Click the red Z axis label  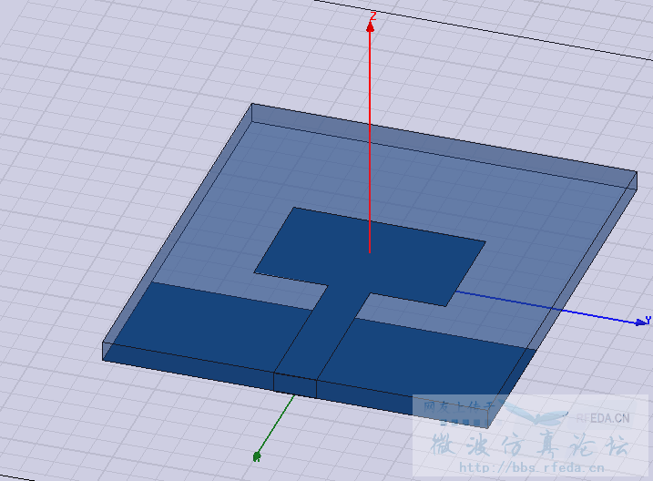[x=373, y=15]
